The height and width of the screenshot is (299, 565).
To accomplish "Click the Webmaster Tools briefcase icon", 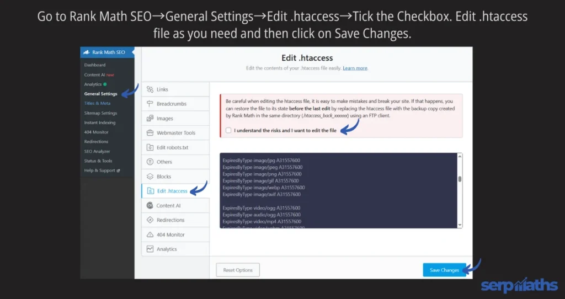I will pos(150,132).
